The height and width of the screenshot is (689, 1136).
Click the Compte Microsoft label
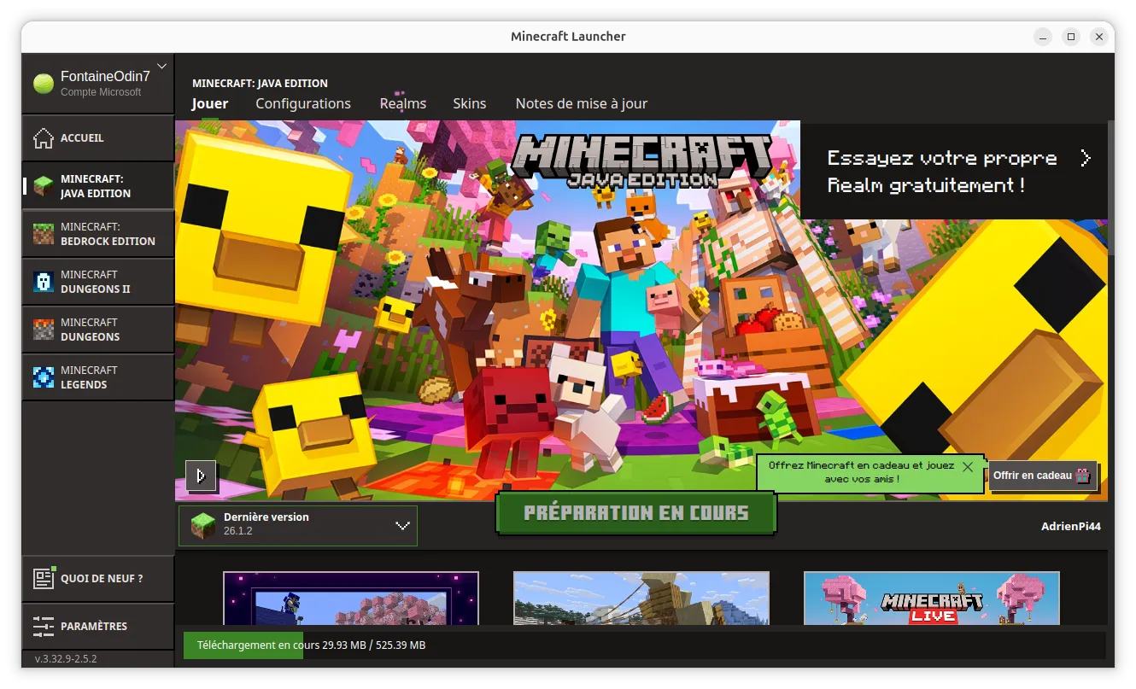(x=101, y=92)
